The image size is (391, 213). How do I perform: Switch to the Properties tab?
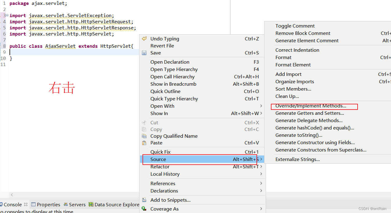[x=46, y=204]
